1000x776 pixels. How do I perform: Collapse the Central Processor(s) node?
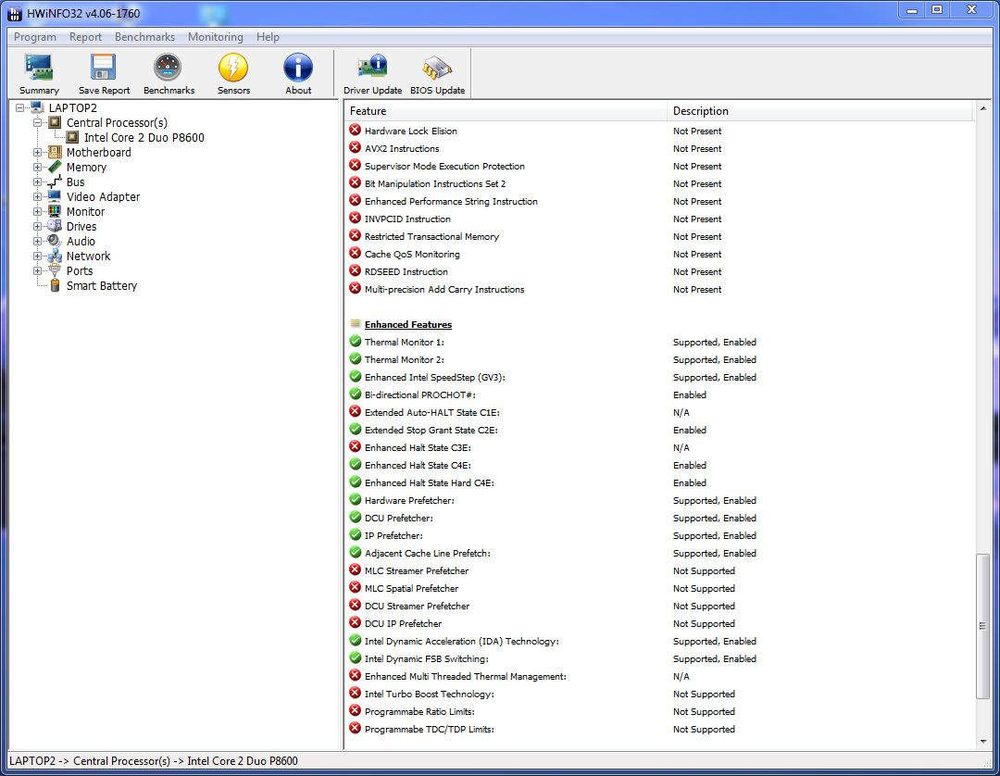pyautogui.click(x=38, y=123)
